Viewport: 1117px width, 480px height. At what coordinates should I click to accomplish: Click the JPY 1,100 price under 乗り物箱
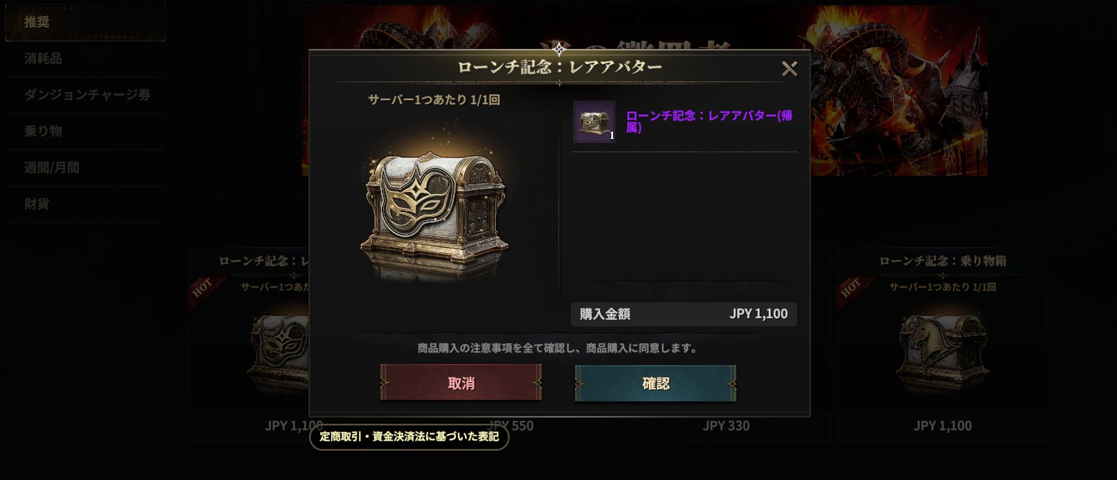pos(942,426)
